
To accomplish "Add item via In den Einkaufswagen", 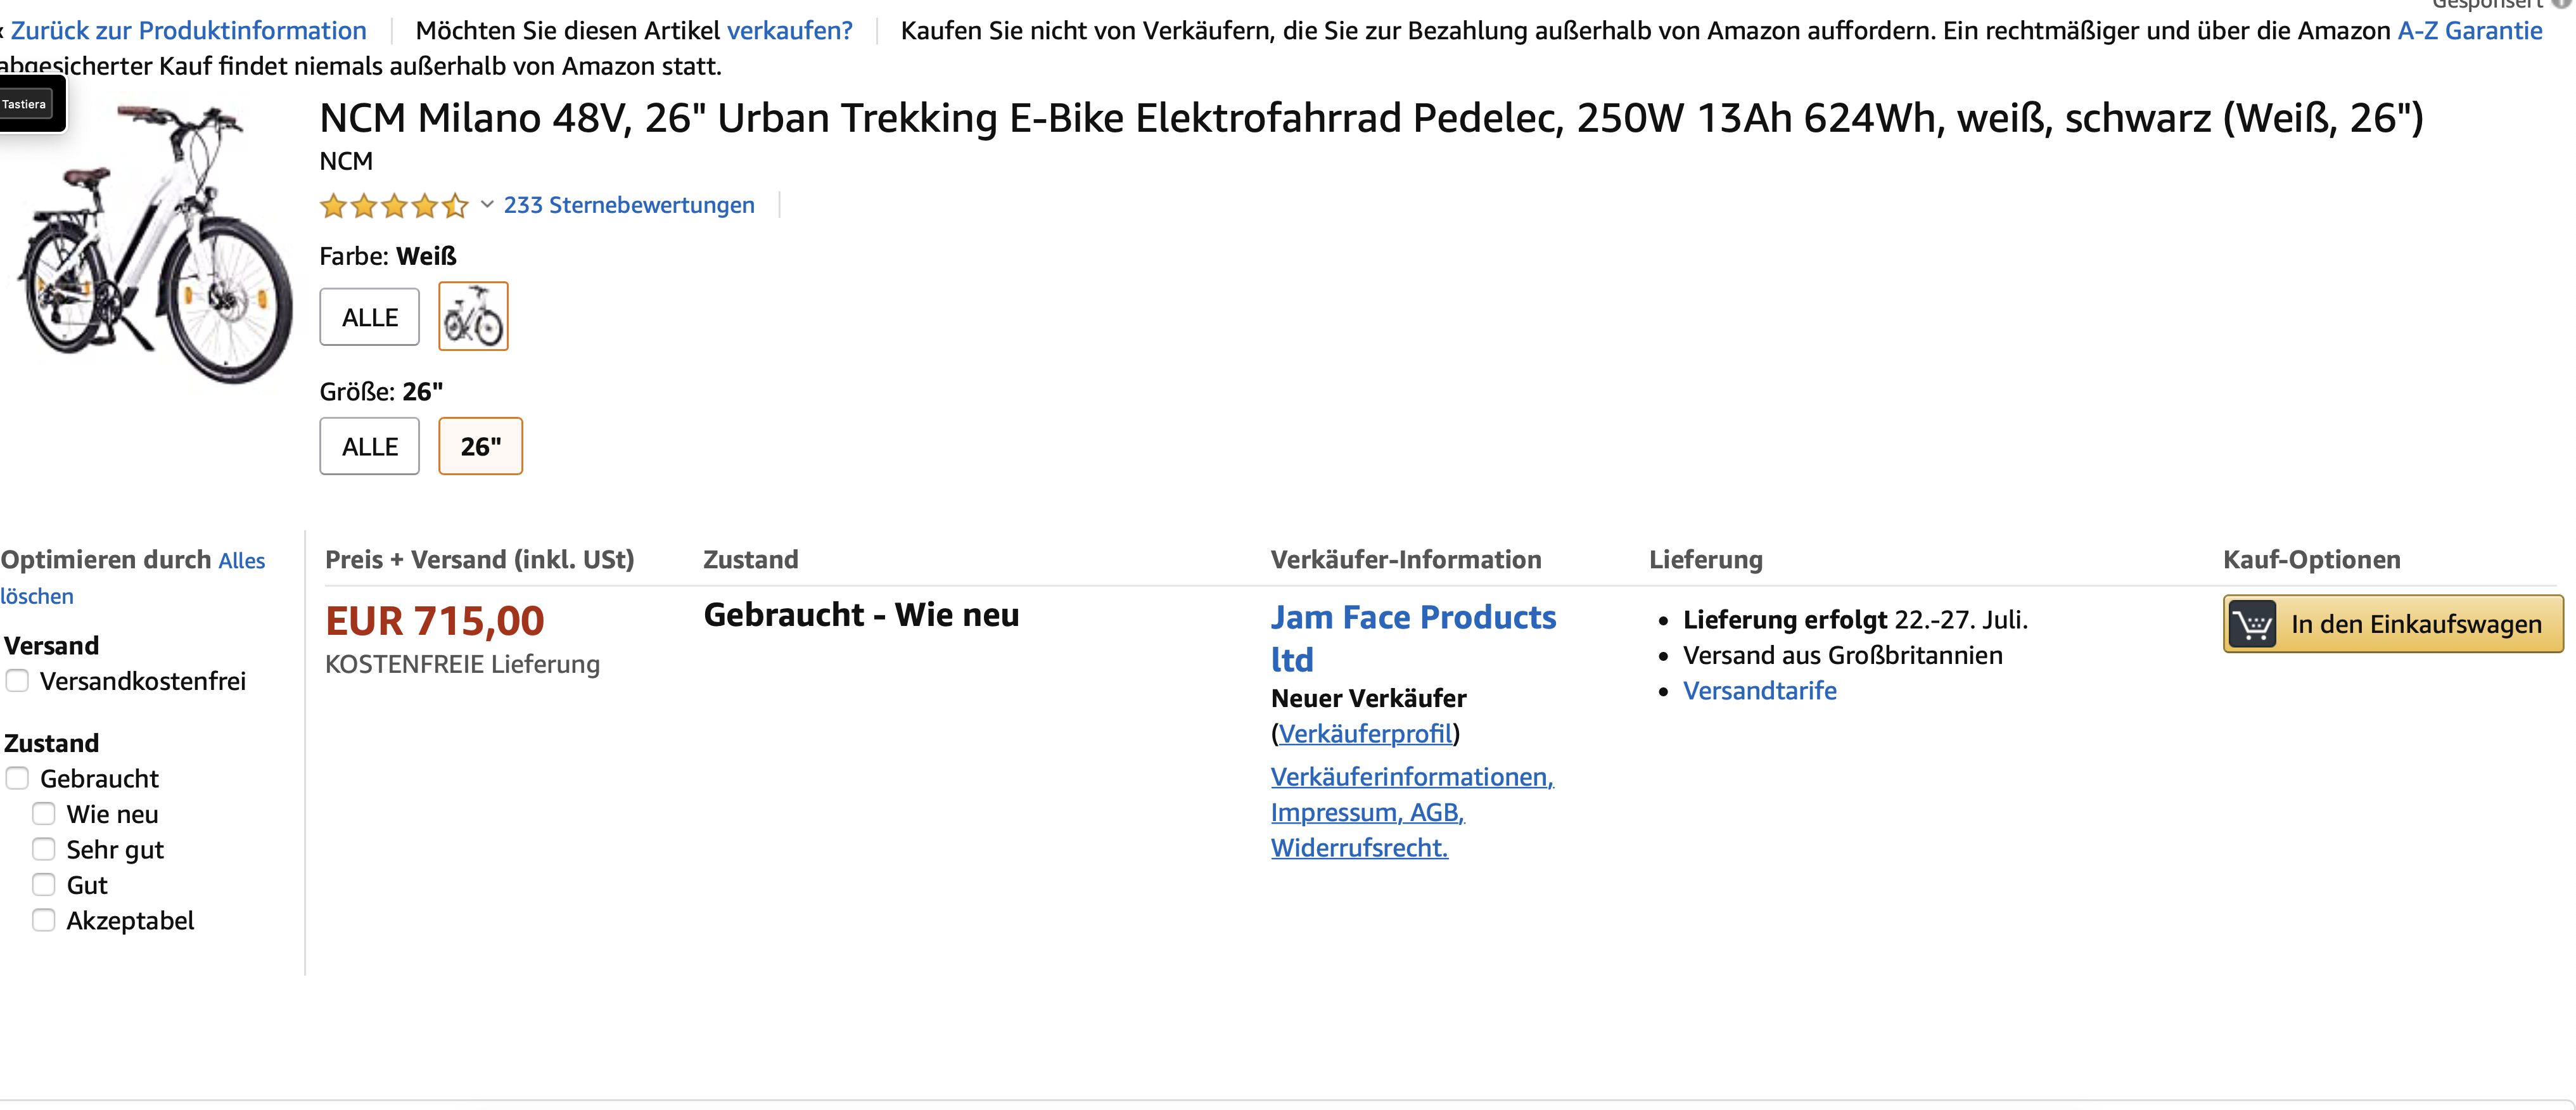I will point(2393,624).
